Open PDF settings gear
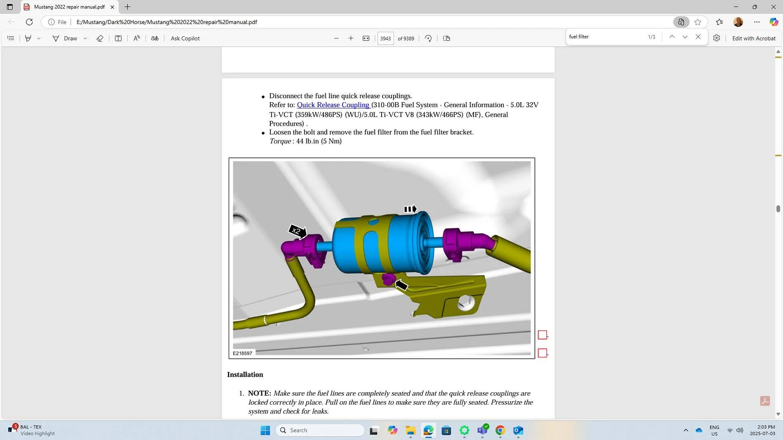The width and height of the screenshot is (783, 440). click(717, 38)
